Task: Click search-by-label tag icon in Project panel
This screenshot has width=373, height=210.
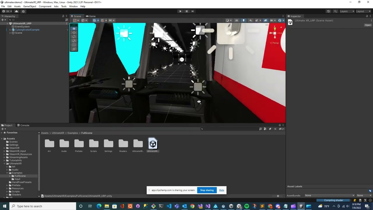Action: 270,129
